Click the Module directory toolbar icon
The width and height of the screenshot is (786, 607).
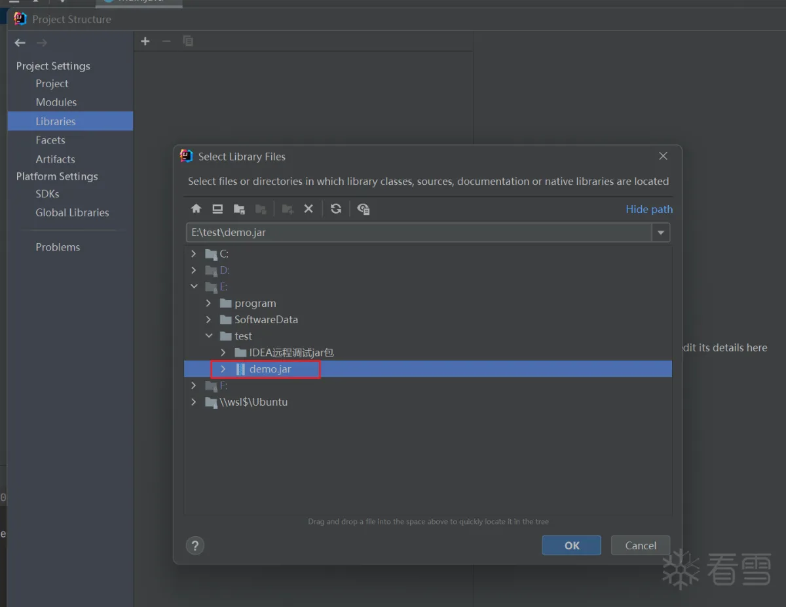click(261, 208)
